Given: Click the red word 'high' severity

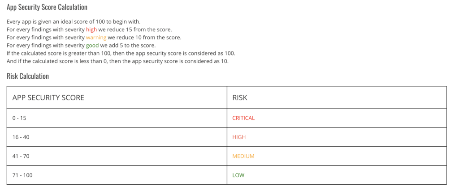Looking at the screenshot, I should 91,30.
